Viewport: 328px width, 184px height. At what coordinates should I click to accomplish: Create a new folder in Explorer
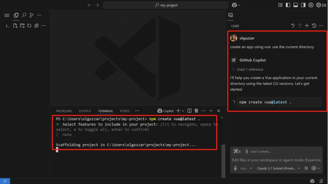[x=22, y=26]
